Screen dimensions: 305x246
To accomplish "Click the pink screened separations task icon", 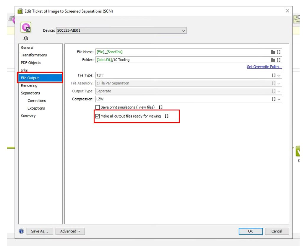I will [25, 27].
